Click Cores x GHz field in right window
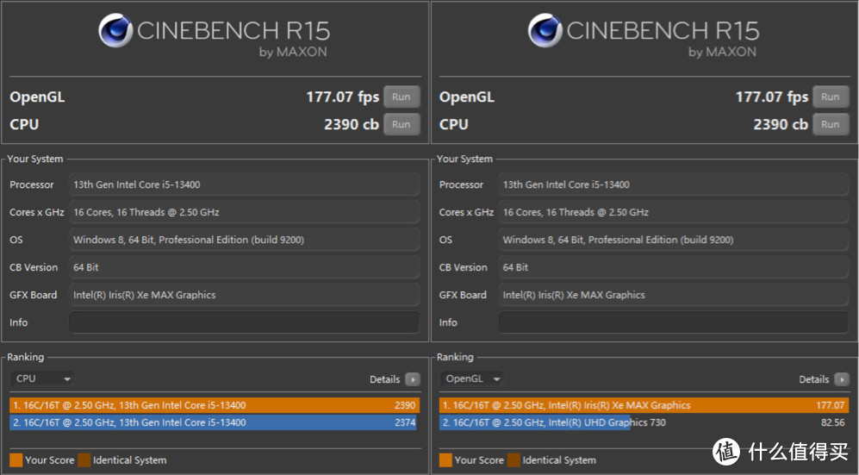This screenshot has height=475, width=859. click(674, 212)
